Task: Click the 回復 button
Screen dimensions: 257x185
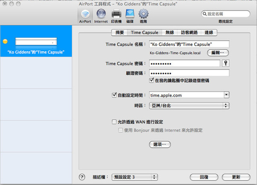Action: click(x=204, y=177)
